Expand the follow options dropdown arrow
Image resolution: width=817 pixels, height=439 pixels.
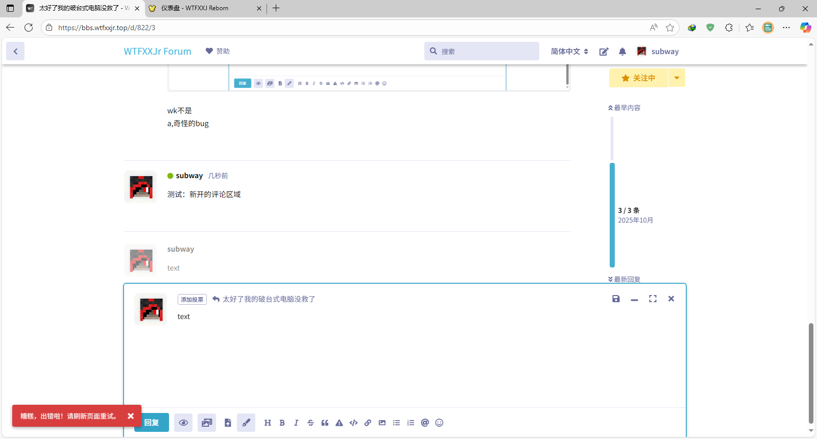(x=677, y=78)
